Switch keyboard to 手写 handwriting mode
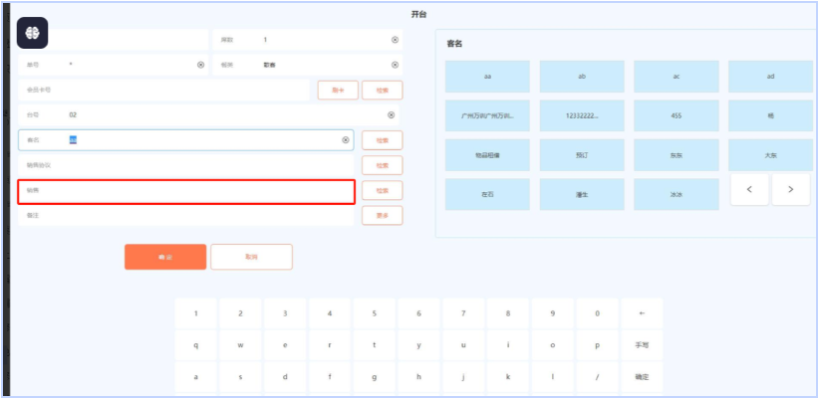The image size is (820, 399). click(642, 345)
